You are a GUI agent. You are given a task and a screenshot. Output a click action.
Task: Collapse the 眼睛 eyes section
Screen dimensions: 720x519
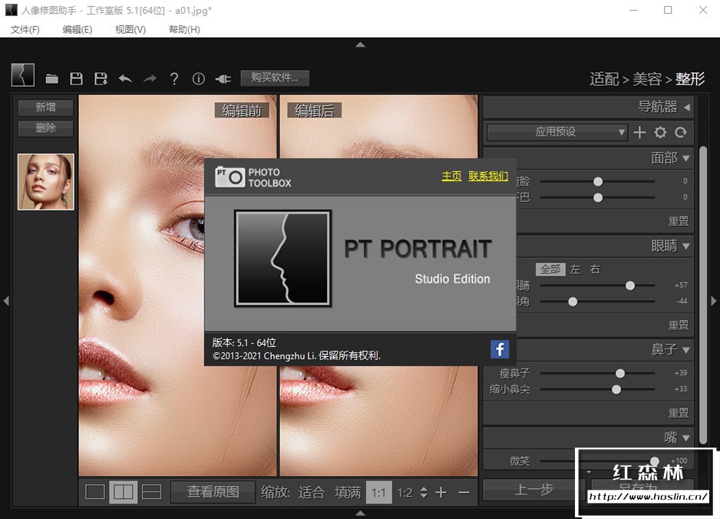pyautogui.click(x=685, y=246)
